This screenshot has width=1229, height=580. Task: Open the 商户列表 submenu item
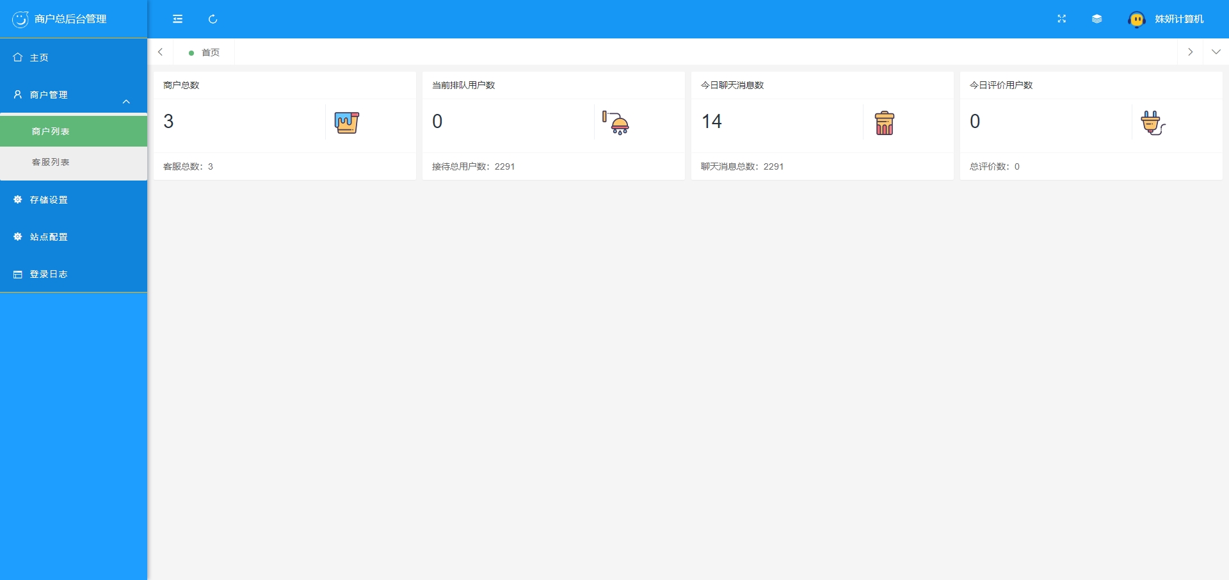pos(51,131)
